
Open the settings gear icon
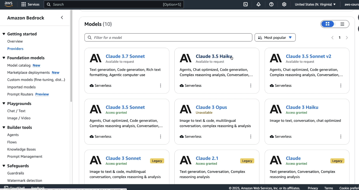coord(284,4)
